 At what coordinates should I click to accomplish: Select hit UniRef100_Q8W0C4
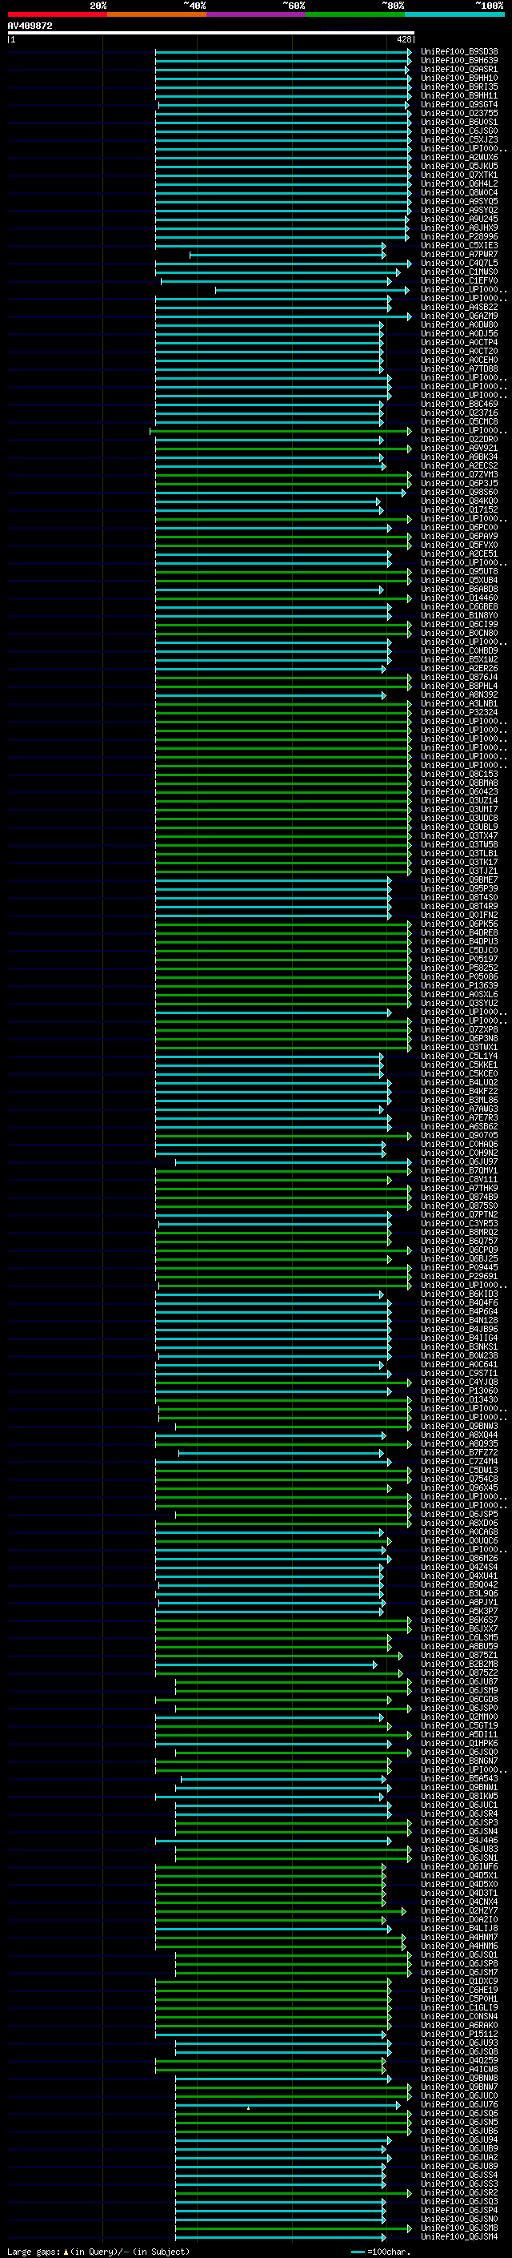tap(459, 193)
